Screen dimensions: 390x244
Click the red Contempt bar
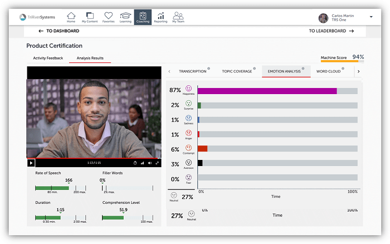click(202, 149)
